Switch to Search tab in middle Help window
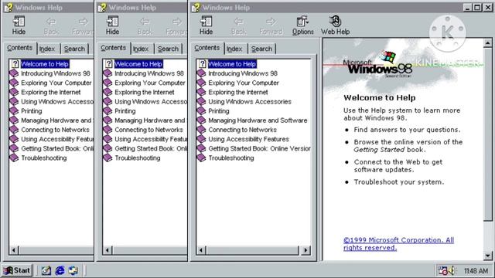Viewport: 495px width, 278px height. coord(169,49)
